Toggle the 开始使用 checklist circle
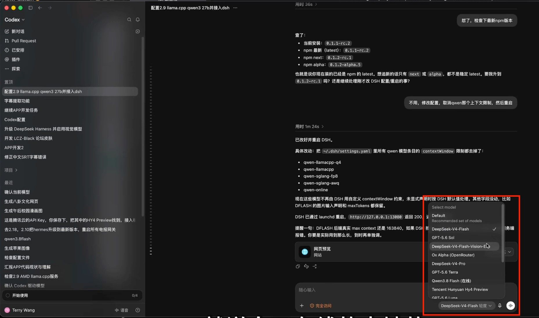 [x=8, y=295]
